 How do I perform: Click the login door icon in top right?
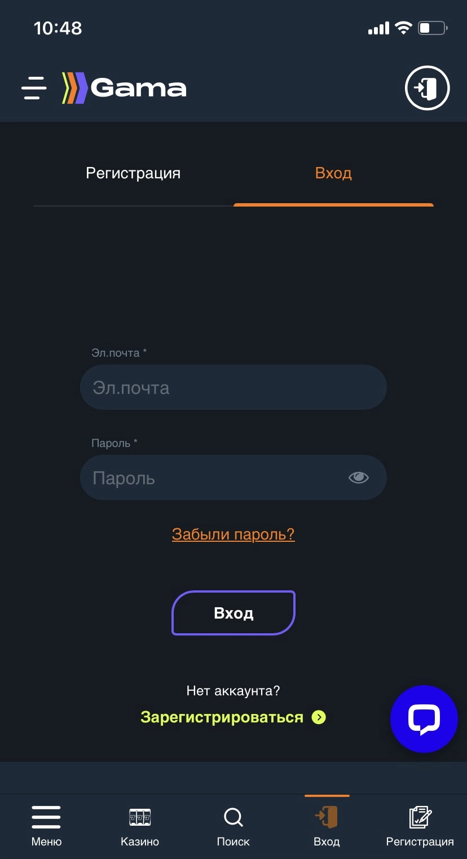pos(427,88)
